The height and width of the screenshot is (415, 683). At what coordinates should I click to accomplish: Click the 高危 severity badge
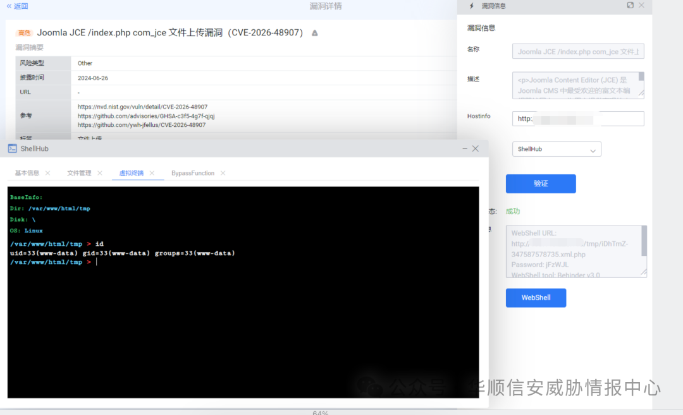(x=25, y=33)
